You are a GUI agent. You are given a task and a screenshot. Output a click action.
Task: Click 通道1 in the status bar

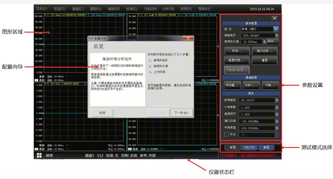[89, 155]
